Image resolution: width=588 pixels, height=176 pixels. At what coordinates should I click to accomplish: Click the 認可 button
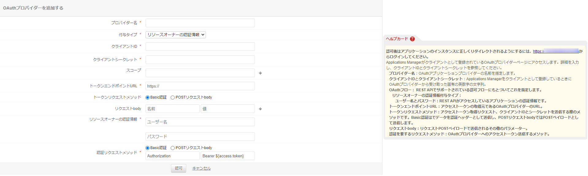pyautogui.click(x=178, y=168)
